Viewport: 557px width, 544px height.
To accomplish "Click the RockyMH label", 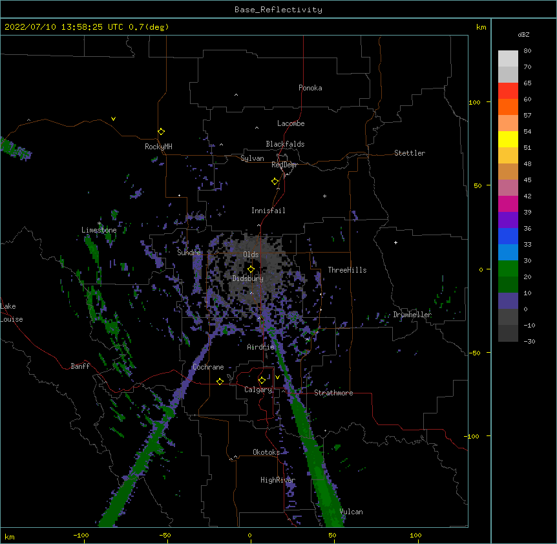I will click(x=158, y=147).
